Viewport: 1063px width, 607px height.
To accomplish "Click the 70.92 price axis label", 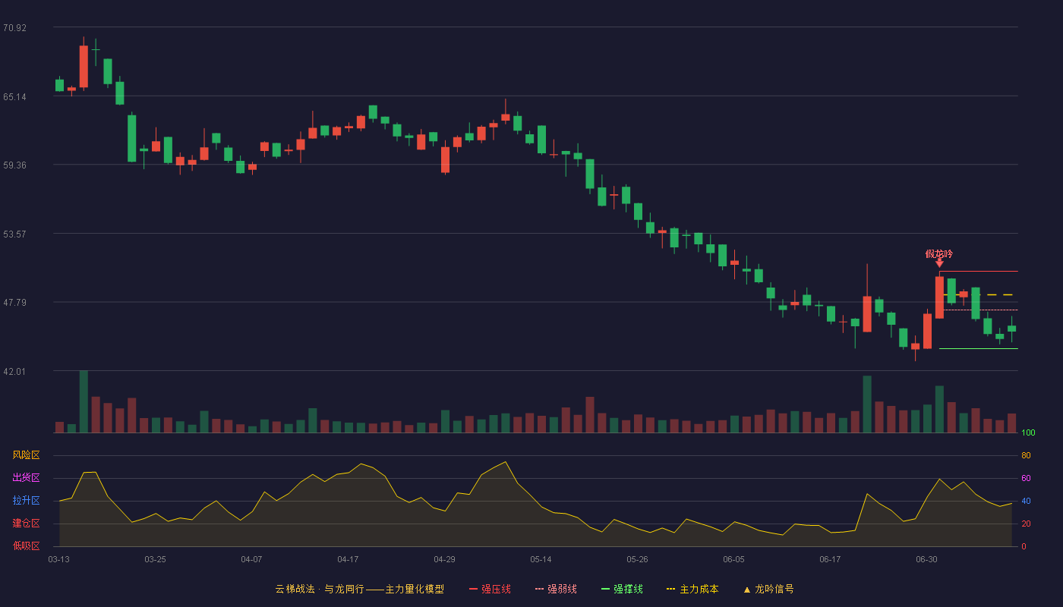I will coord(14,28).
